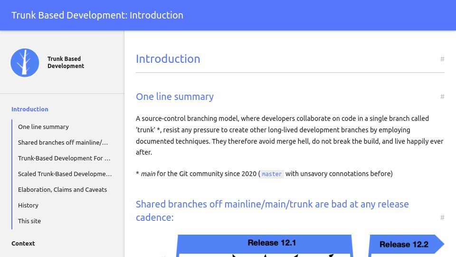The height and width of the screenshot is (257, 456).
Task: Click the Trunk Based Development tree logo
Action: coord(25,63)
